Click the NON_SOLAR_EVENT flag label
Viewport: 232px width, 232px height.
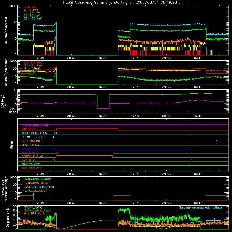(x=35, y=133)
